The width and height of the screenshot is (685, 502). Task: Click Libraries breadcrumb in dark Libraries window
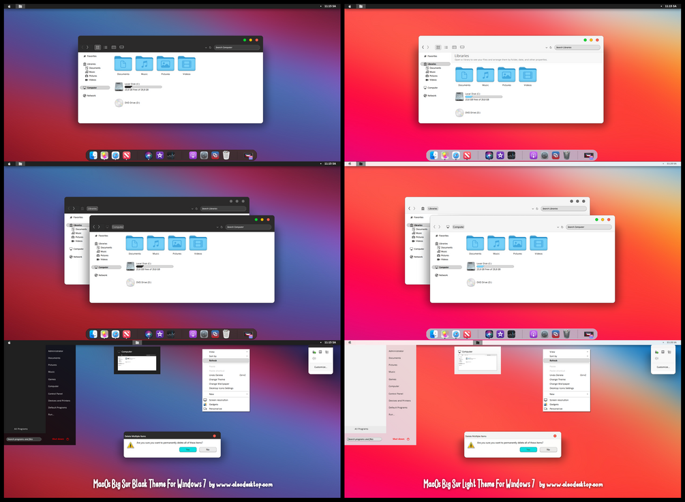point(92,208)
